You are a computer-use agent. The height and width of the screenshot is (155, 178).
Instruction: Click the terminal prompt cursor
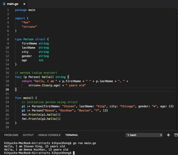point(74,153)
